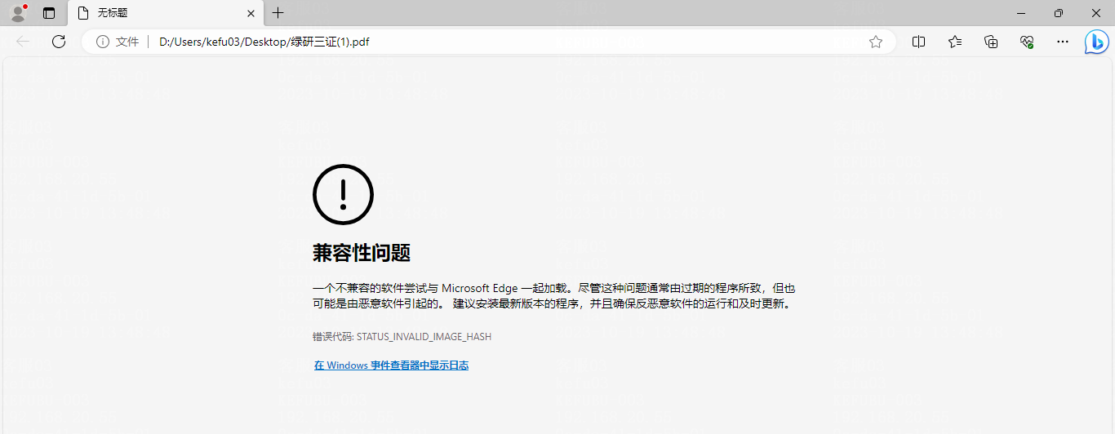Open the Edge profile avatar menu
Viewport: 1115px width, 434px height.
coord(18,13)
